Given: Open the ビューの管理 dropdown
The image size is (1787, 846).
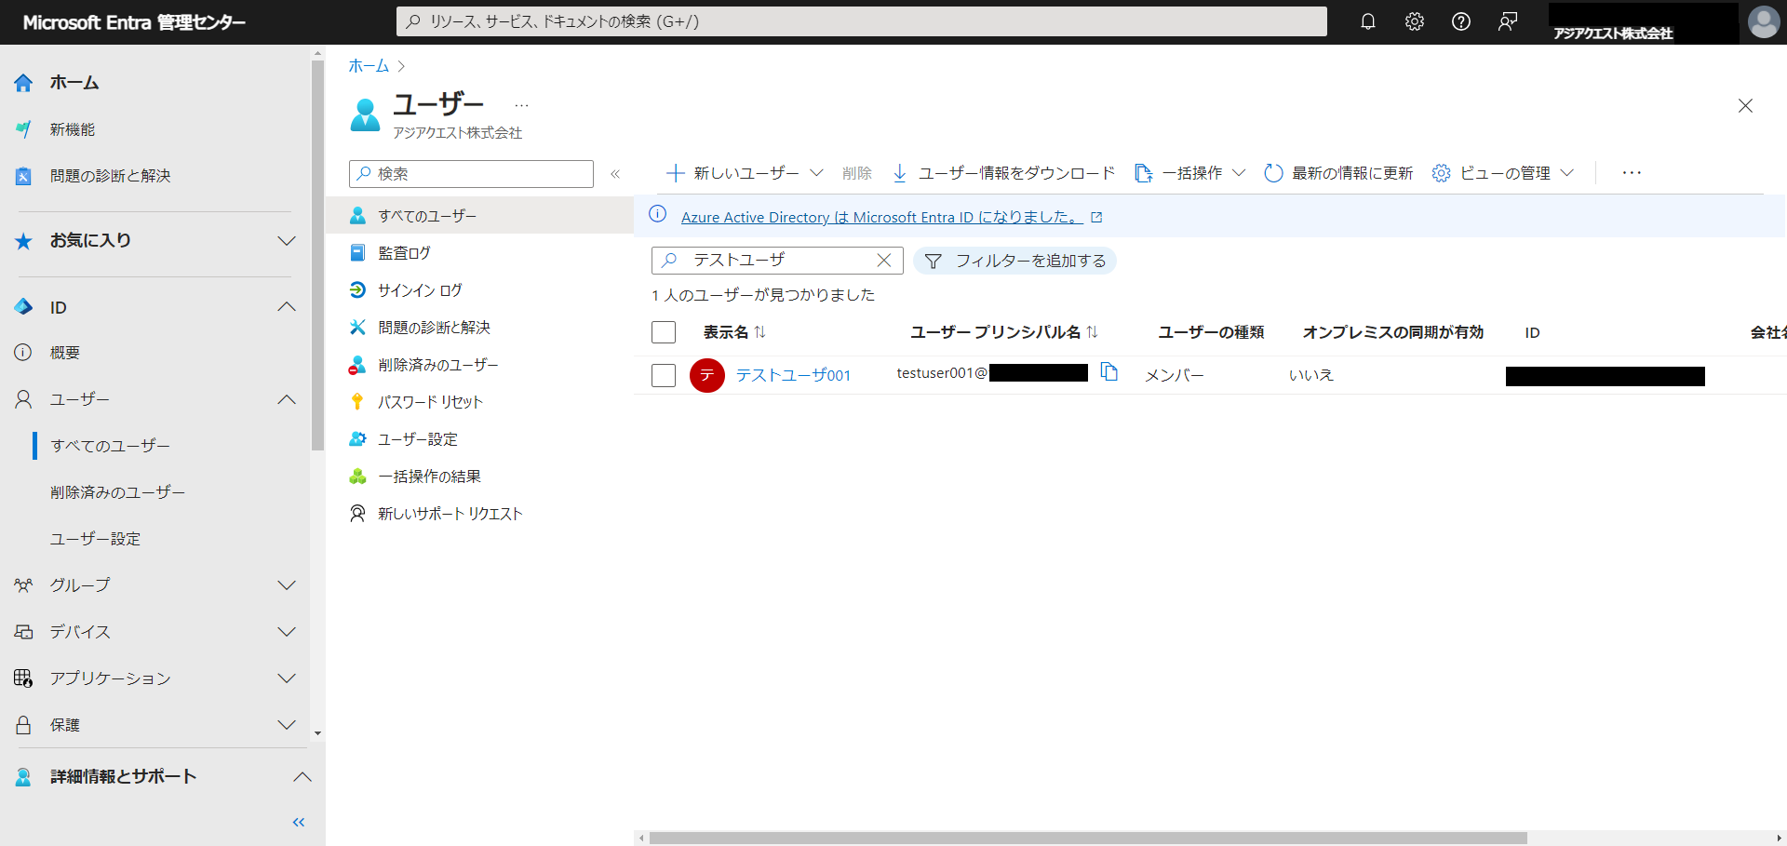Looking at the screenshot, I should (1502, 173).
